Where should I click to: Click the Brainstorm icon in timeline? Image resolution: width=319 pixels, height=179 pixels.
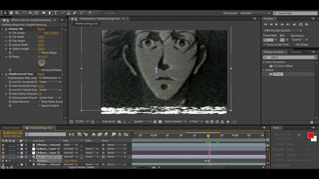pyautogui.click(x=114, y=134)
